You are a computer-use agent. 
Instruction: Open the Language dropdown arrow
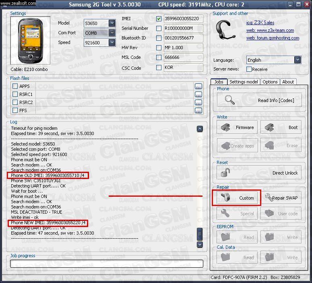298,60
